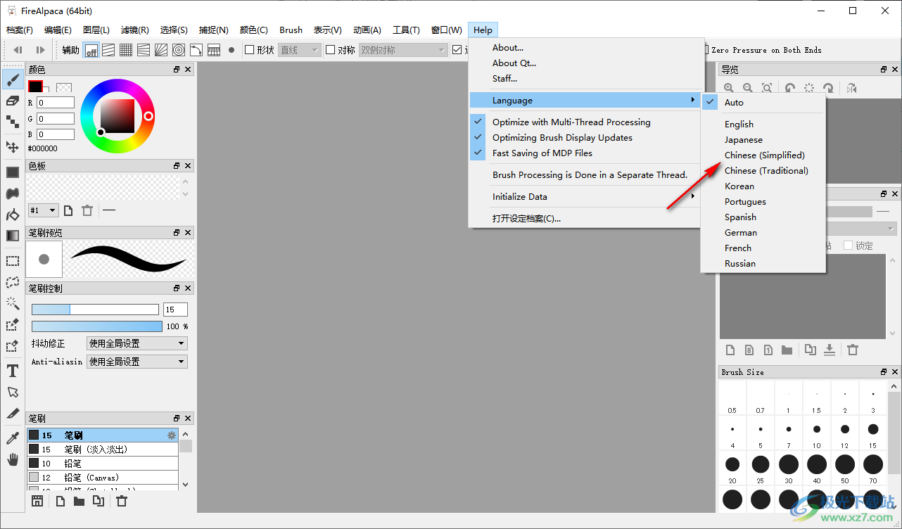
Task: Open the 直线 shape dropdown
Action: [300, 50]
